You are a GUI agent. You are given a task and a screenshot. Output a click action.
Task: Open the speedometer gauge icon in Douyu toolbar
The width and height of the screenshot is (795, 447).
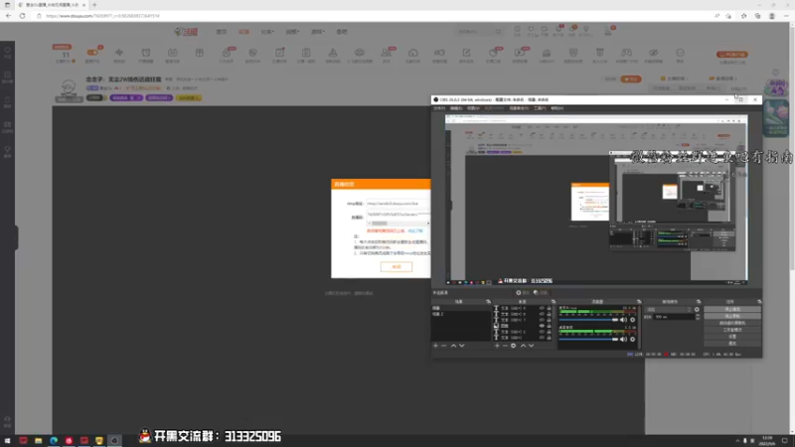coord(412,53)
